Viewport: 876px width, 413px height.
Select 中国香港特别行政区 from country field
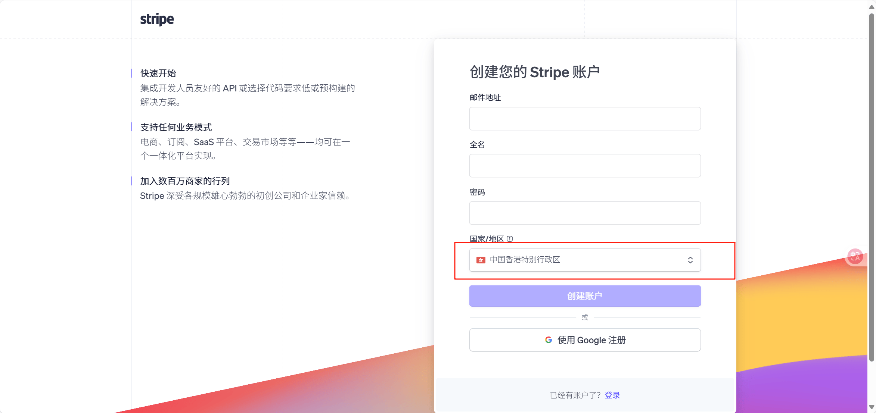(x=585, y=260)
